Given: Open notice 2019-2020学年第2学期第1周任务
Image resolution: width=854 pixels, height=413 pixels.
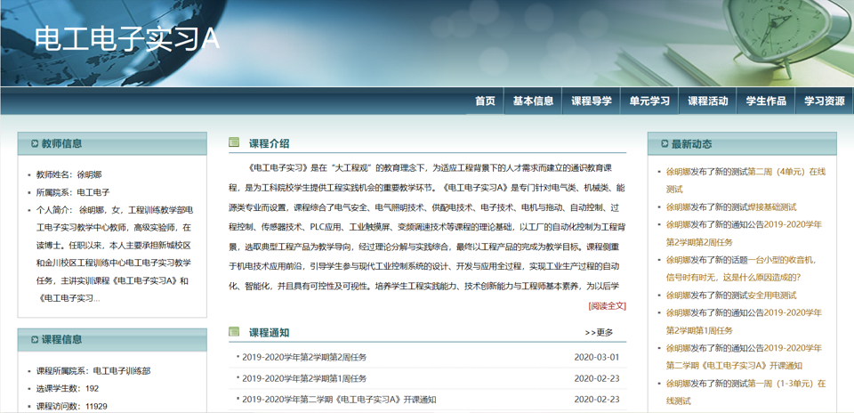Looking at the screenshot, I should coord(304,378).
